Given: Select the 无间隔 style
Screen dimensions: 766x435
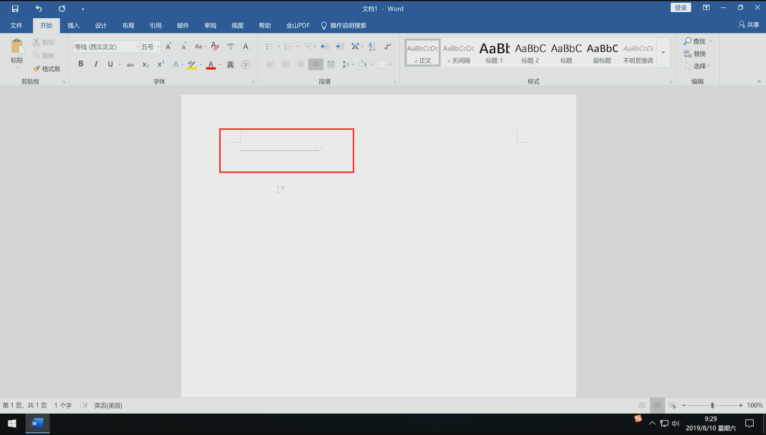Looking at the screenshot, I should point(459,52).
